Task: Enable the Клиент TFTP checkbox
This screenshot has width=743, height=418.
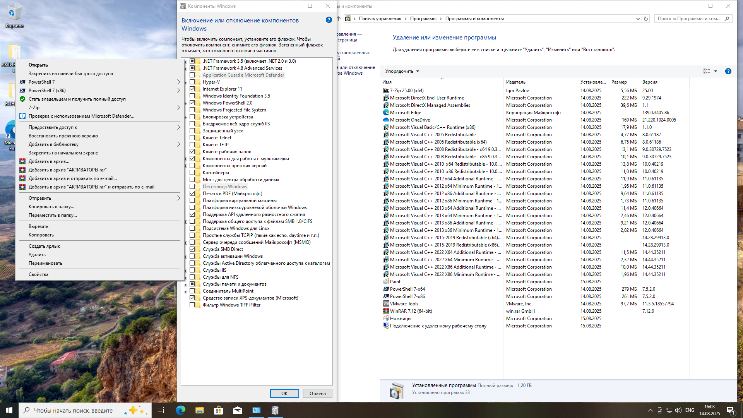Action: click(x=192, y=145)
